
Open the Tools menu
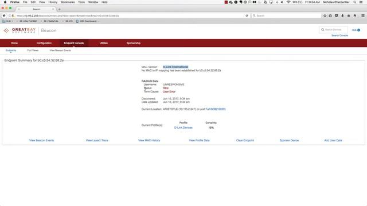81,2
